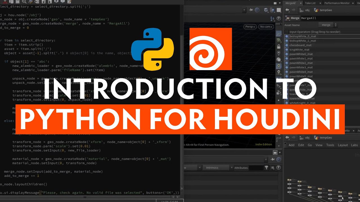This screenshot has height=202, width=360.
Task: Click the obj path in parameter pane
Action: coord(305,10)
